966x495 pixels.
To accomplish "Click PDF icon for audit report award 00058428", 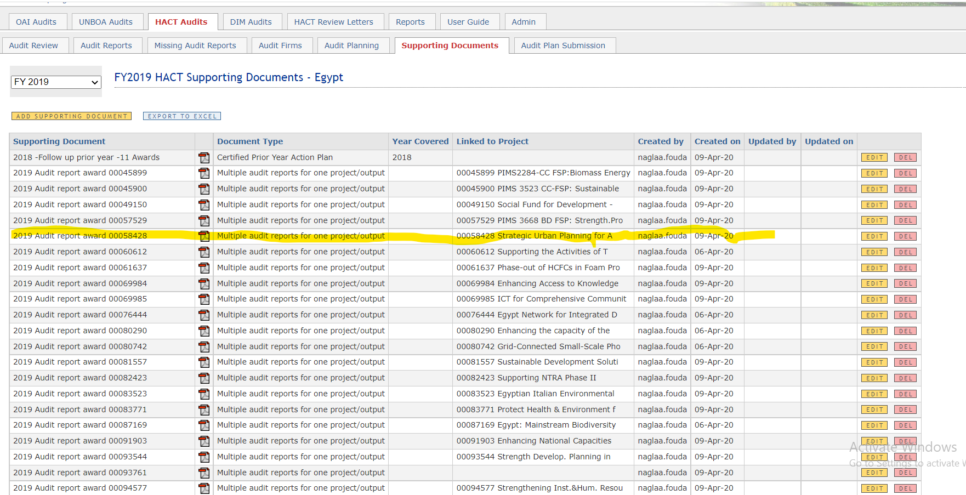I will (204, 236).
